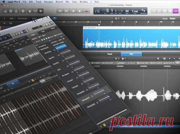
Task: Open the Apple menu
Action: [4, 2]
